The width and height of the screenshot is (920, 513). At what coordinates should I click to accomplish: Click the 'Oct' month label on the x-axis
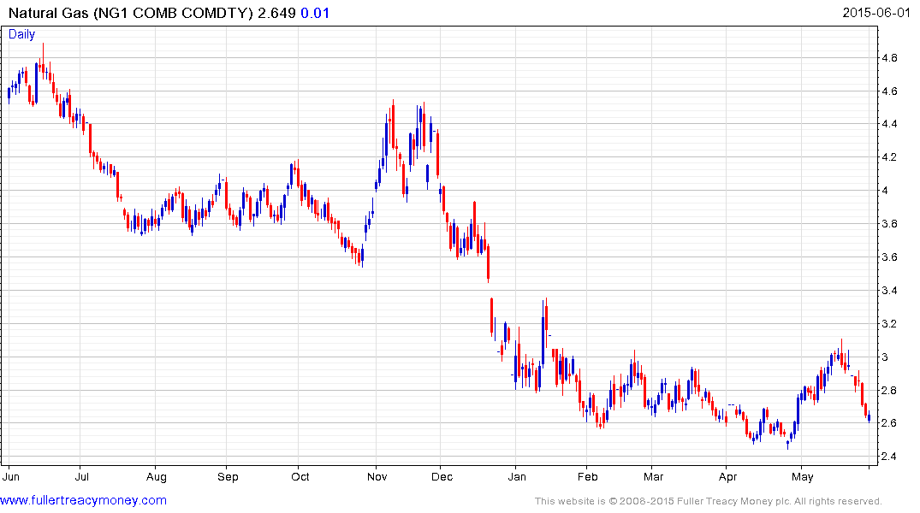(300, 476)
